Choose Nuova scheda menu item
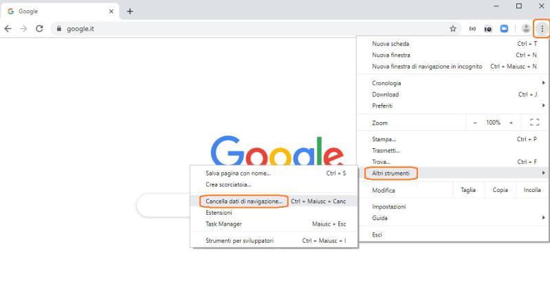The image size is (550, 288). tap(453, 44)
